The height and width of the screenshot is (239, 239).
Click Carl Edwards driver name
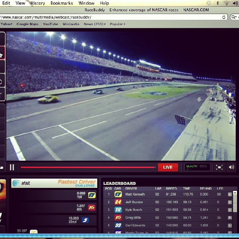coord(135,225)
